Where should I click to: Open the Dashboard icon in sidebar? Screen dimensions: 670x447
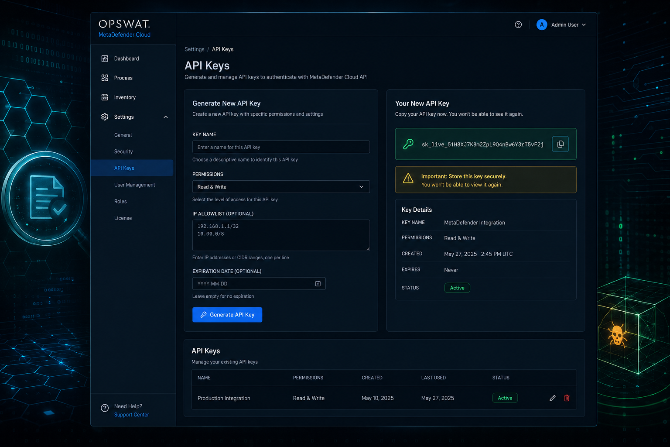[x=105, y=58]
